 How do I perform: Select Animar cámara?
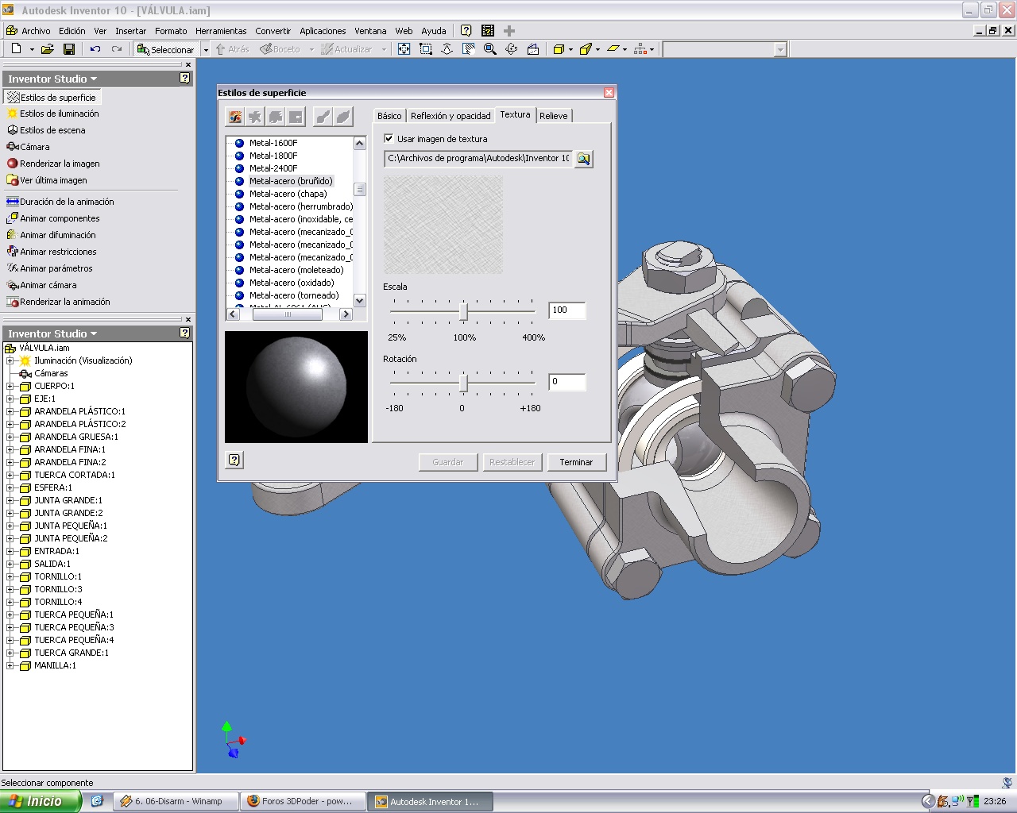(42, 285)
